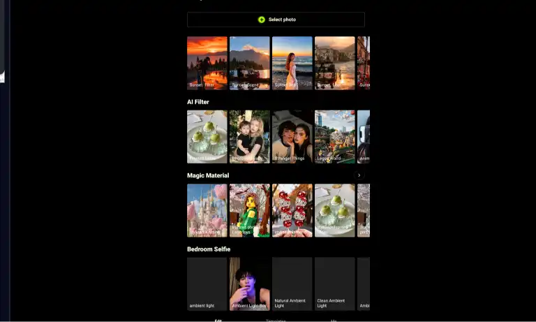This screenshot has width=536, height=322.
Task: Pick the sunset beach woman in white dress card
Action: (292, 63)
